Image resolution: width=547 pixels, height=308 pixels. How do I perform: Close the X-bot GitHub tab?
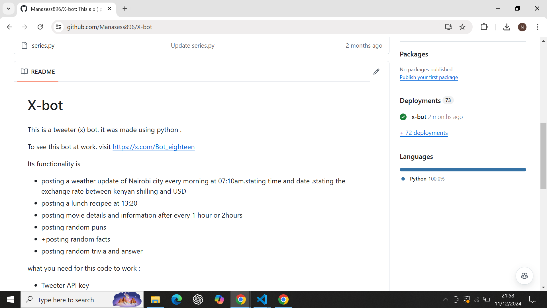tap(109, 9)
